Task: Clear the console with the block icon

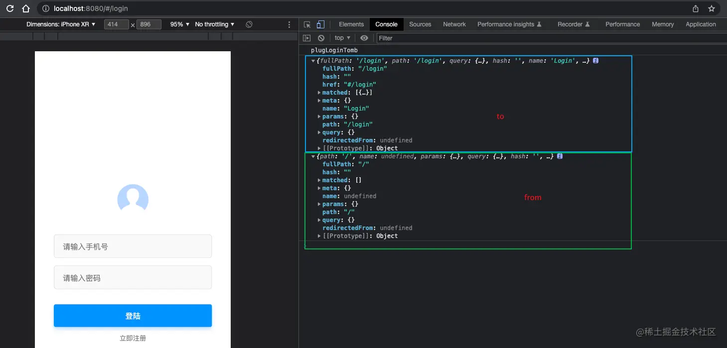Action: point(321,38)
